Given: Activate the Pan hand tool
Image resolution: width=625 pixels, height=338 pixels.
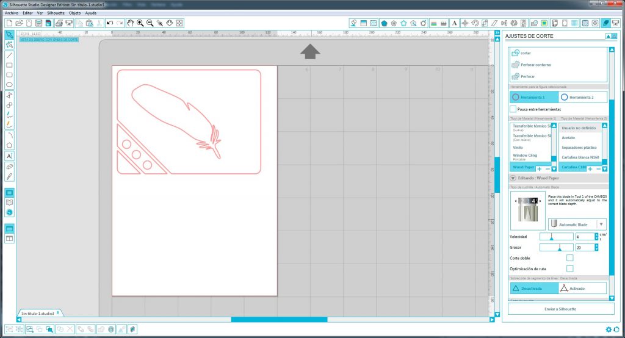Looking at the screenshot, I should click(x=131, y=23).
